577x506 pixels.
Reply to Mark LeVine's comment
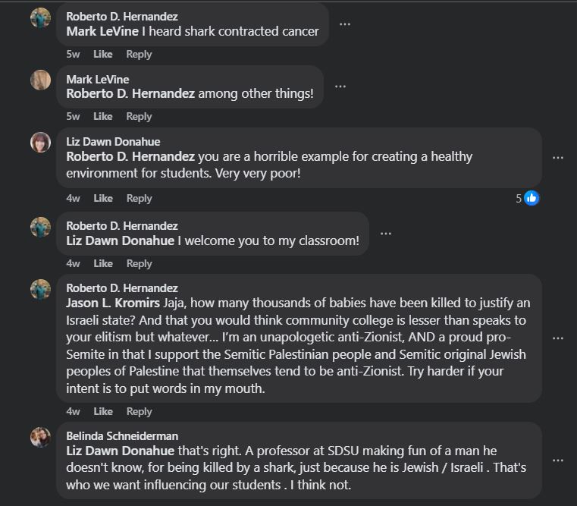click(x=139, y=116)
